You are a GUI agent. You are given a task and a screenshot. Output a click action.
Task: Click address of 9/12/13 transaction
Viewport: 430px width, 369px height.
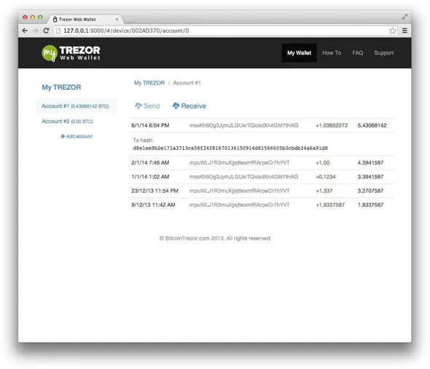click(x=239, y=205)
